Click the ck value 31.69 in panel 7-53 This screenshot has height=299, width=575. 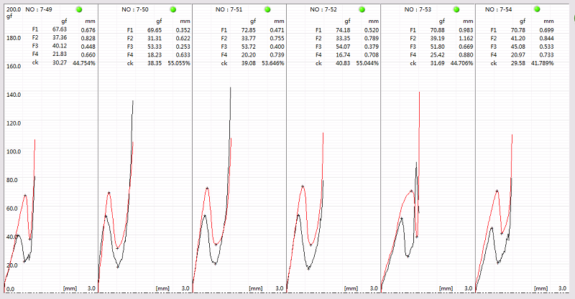pos(436,63)
